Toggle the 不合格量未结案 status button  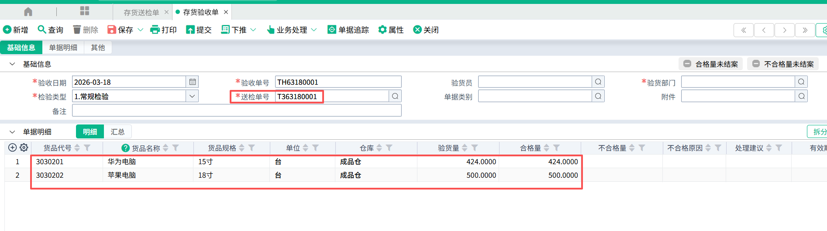tap(783, 64)
